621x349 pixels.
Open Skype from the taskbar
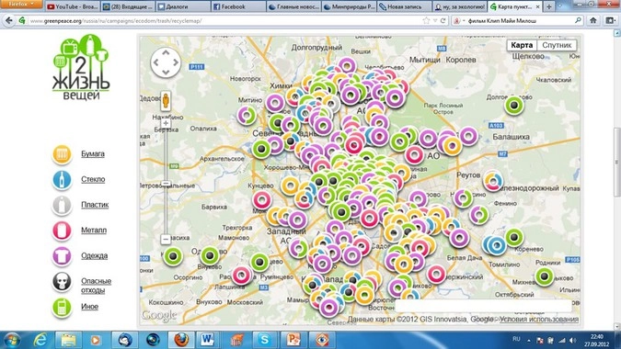tap(264, 340)
